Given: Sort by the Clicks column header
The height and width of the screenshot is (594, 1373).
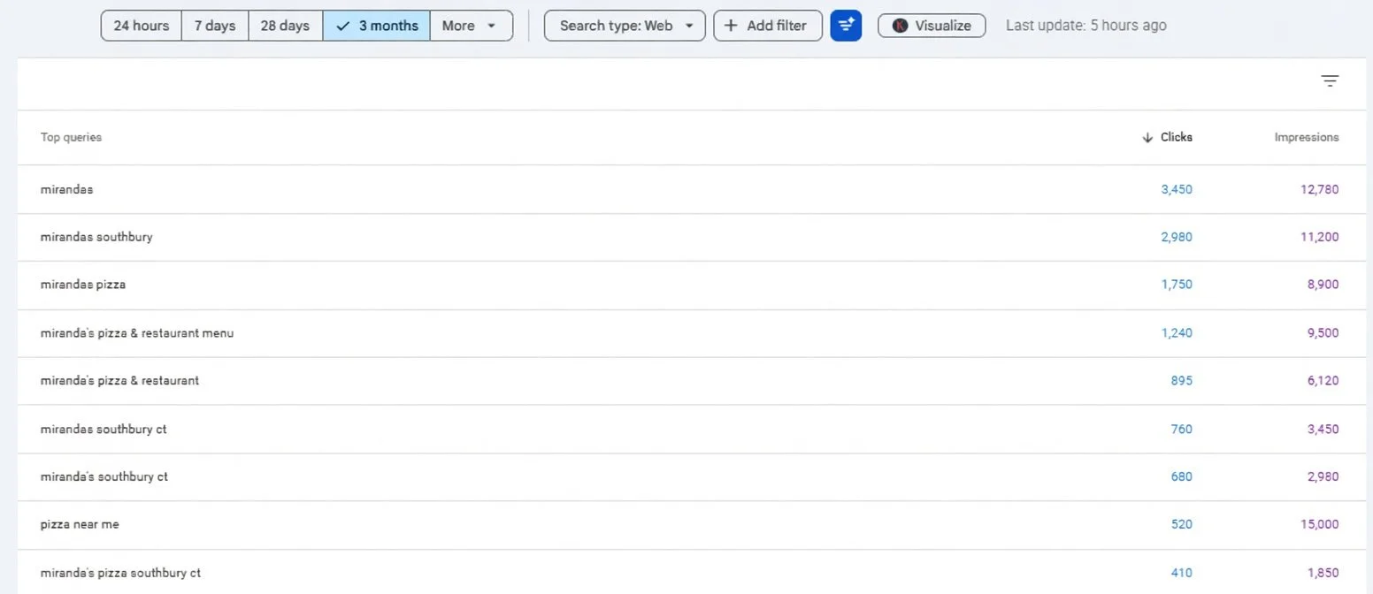Looking at the screenshot, I should click(1176, 137).
